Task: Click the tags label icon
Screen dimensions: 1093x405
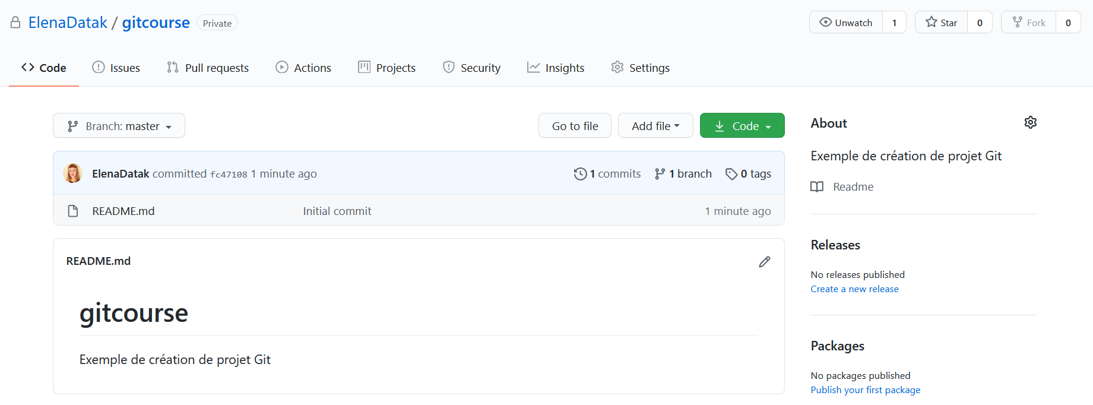Action: pos(731,174)
